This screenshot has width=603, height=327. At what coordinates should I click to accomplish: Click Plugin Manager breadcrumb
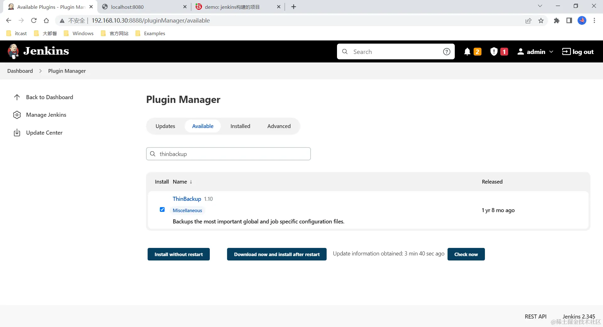[67, 71]
